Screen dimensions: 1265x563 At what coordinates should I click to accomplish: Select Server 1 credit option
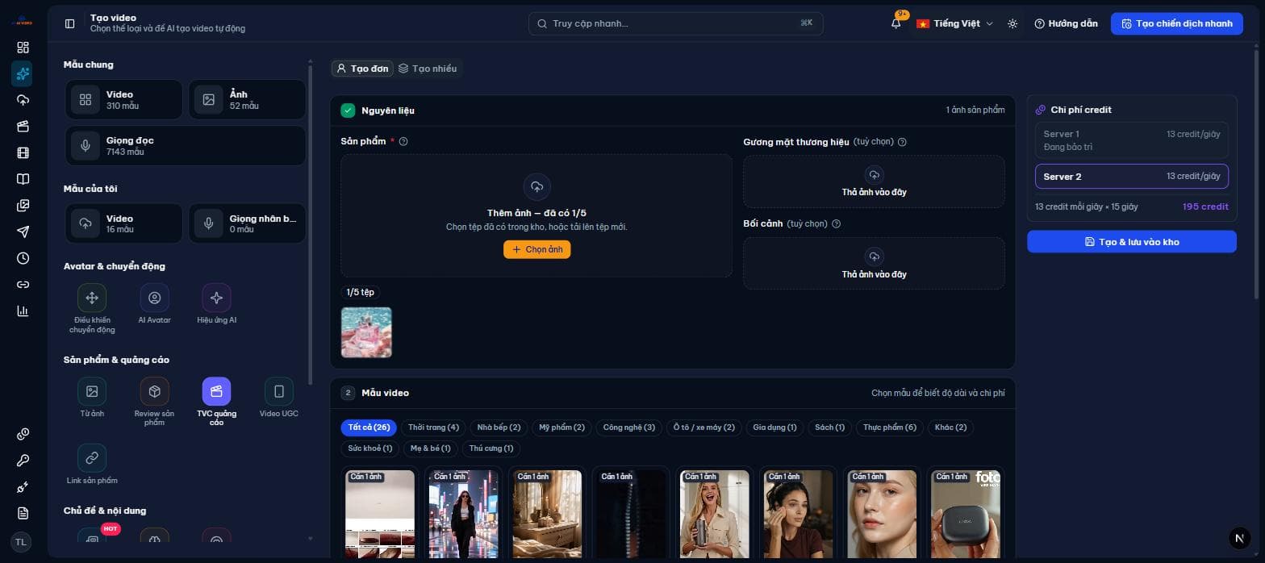point(1131,140)
